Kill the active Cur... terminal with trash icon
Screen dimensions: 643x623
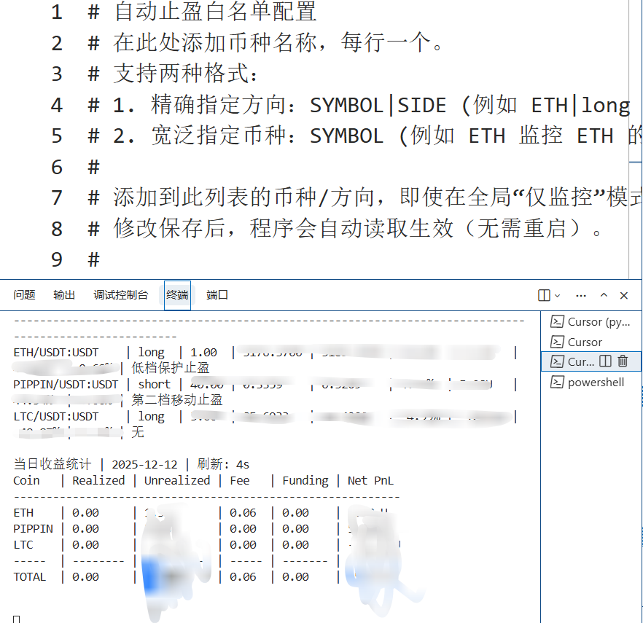(623, 361)
